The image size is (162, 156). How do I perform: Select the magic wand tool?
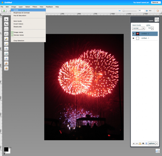pos(6,39)
